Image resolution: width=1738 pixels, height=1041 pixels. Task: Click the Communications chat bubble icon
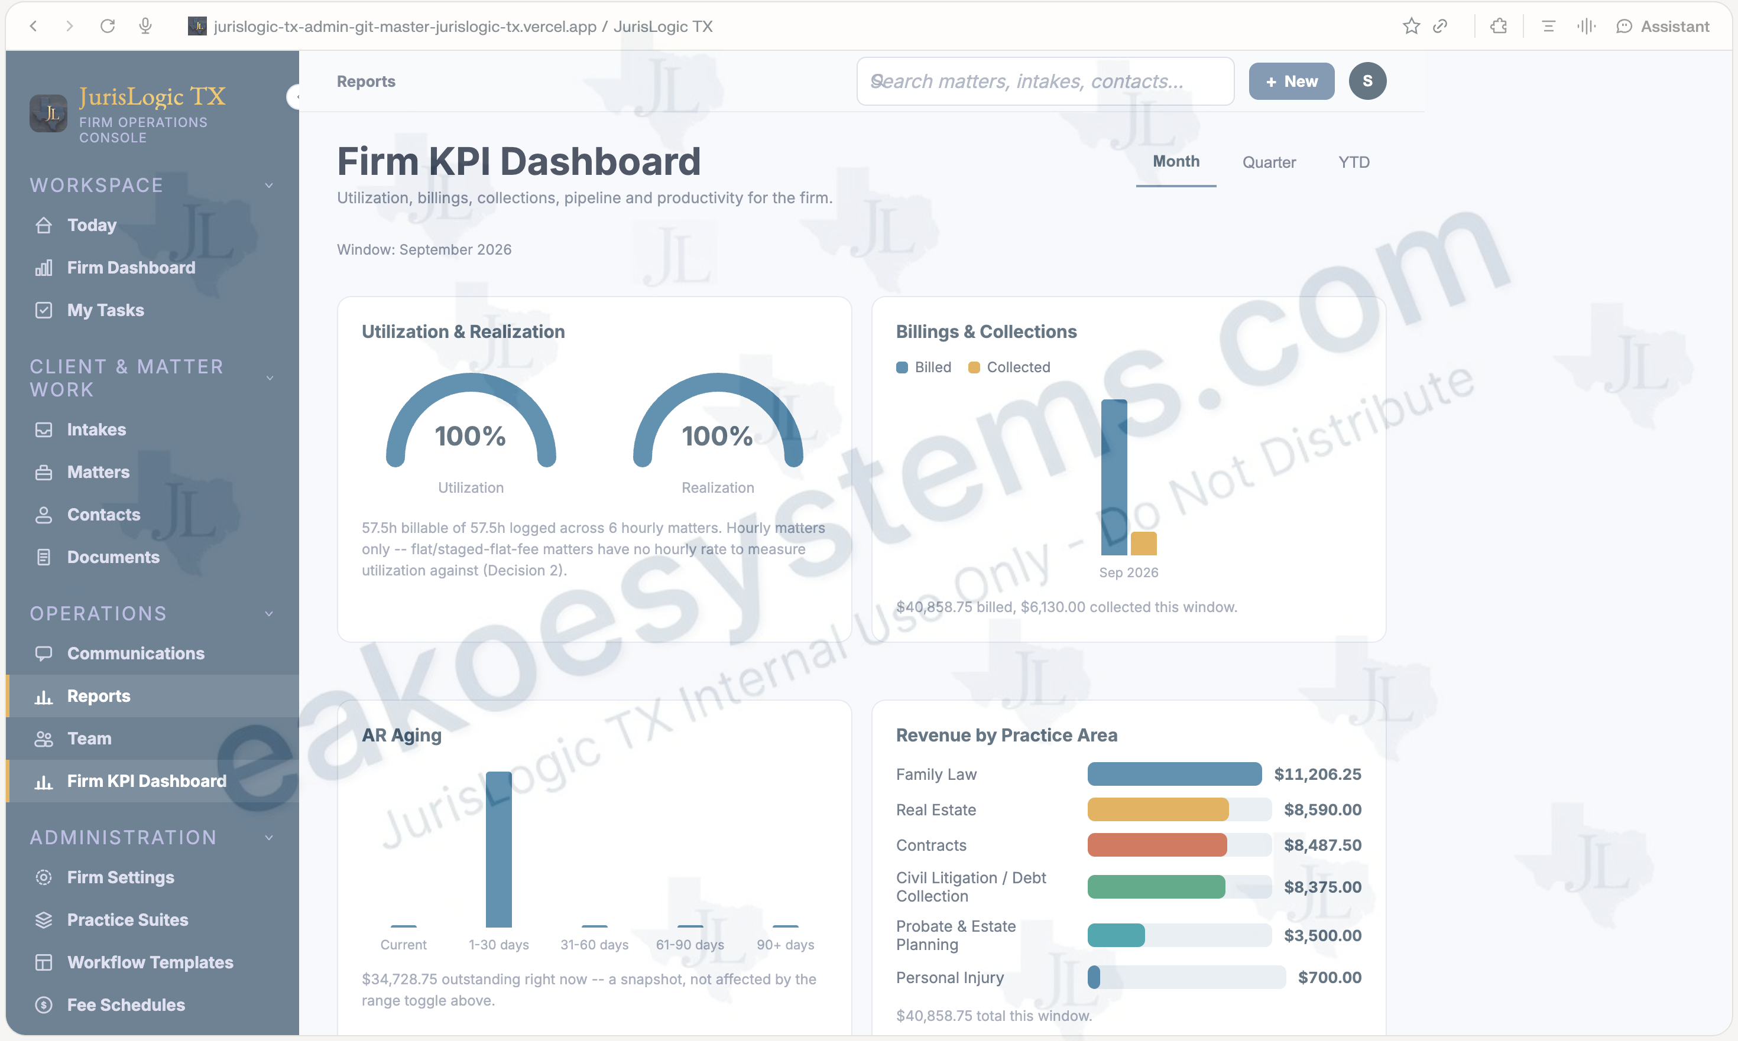click(44, 653)
